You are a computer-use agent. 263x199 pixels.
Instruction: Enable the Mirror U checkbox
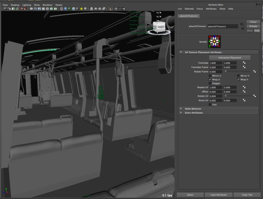(210, 76)
